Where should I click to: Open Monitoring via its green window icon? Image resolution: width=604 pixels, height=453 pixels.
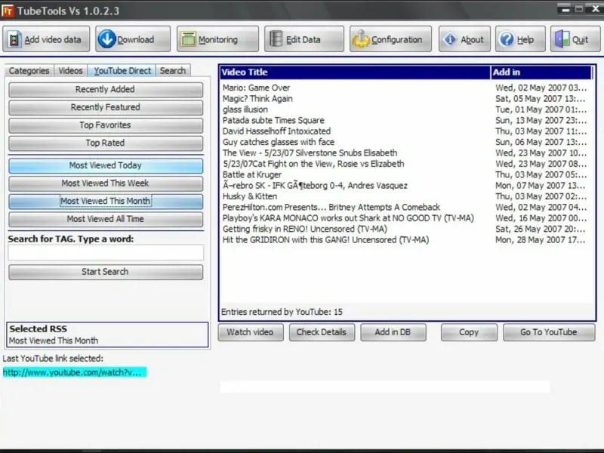pyautogui.click(x=188, y=39)
